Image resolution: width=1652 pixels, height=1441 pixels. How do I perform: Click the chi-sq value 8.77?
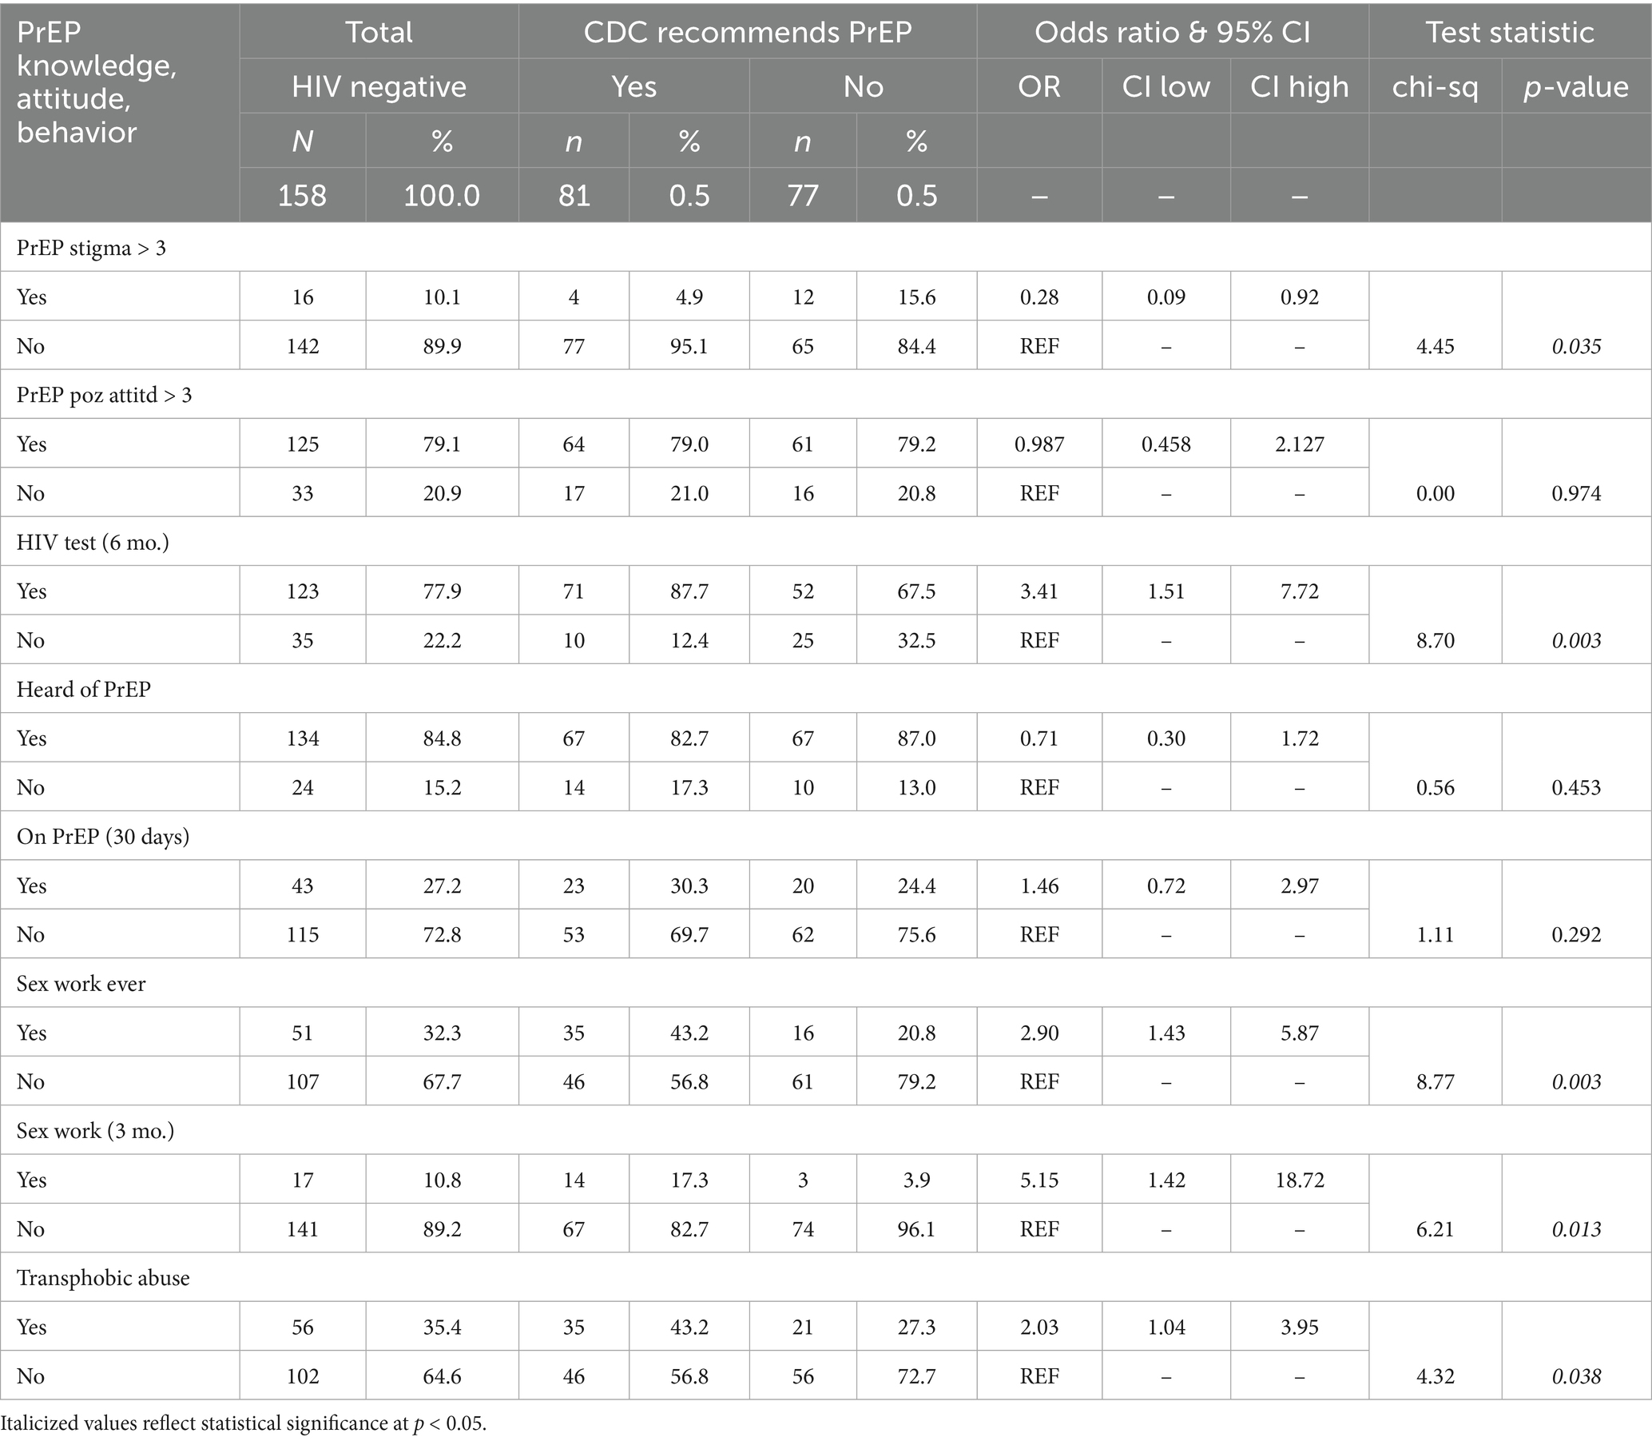[x=1435, y=1081]
